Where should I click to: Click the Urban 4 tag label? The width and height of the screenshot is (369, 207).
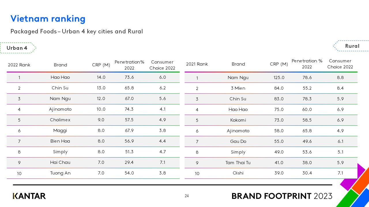(x=17, y=48)
